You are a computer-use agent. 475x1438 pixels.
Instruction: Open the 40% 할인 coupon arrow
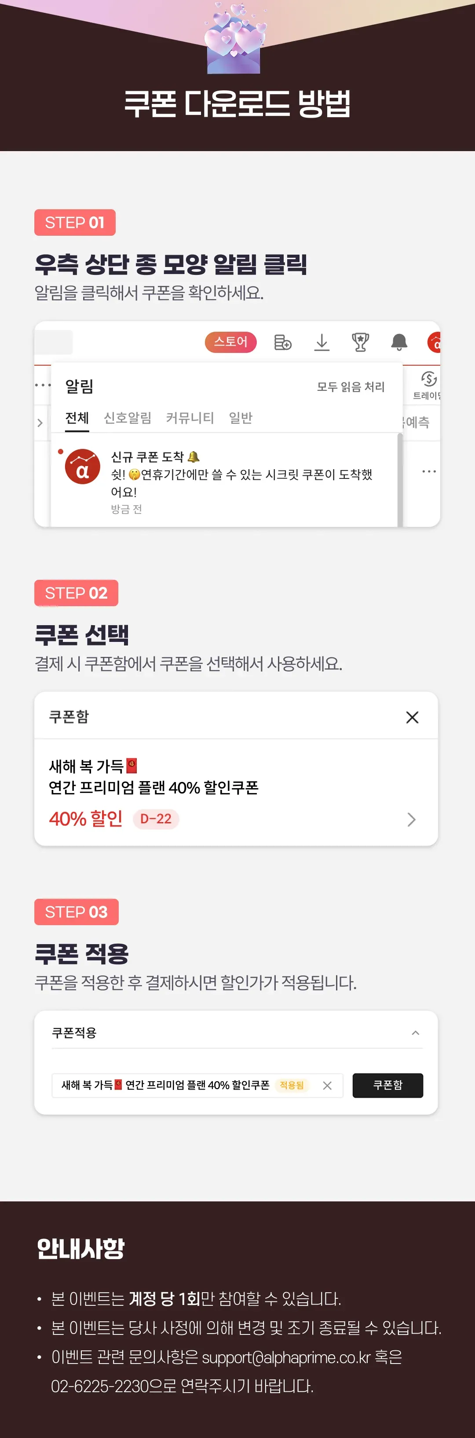point(411,819)
